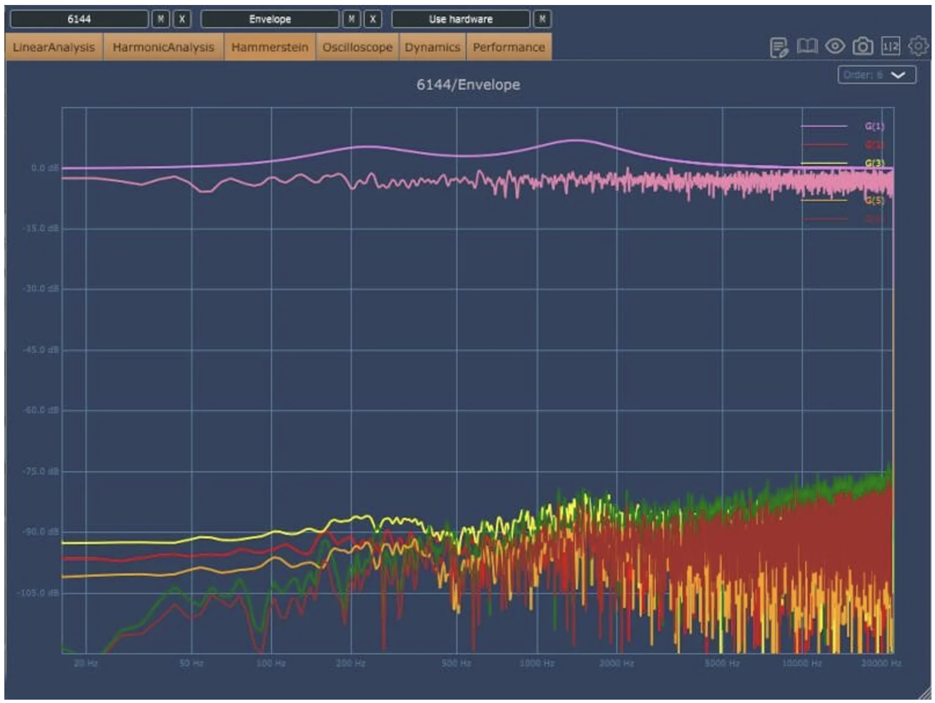Screen dimensions: 935x703
Task: Click the -90.0 dB axis label
Action: (41, 532)
